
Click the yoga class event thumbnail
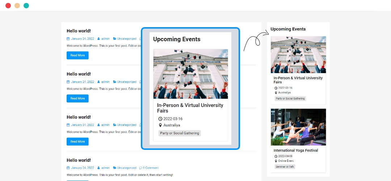(x=298, y=127)
